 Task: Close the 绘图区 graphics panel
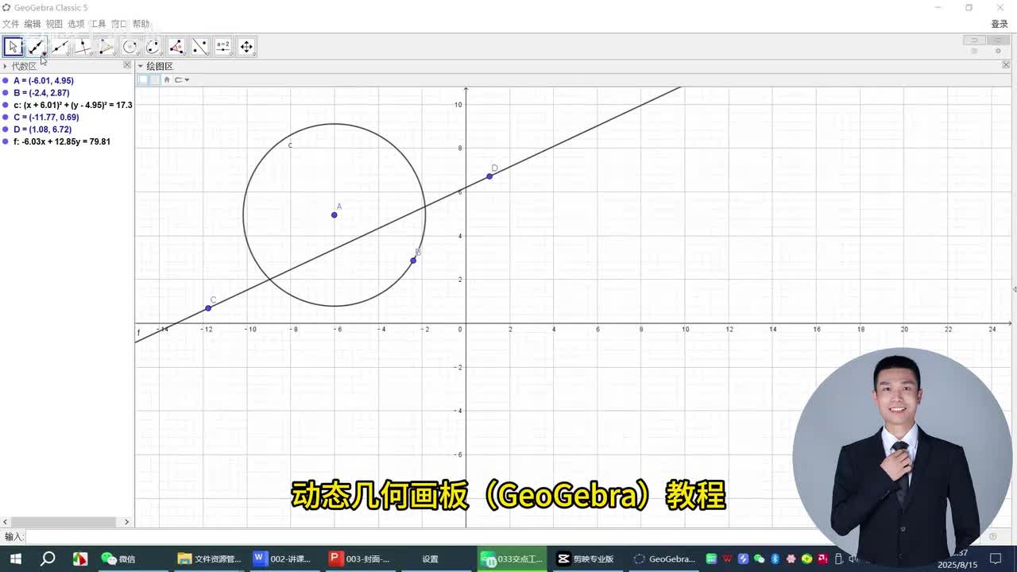[1006, 65]
